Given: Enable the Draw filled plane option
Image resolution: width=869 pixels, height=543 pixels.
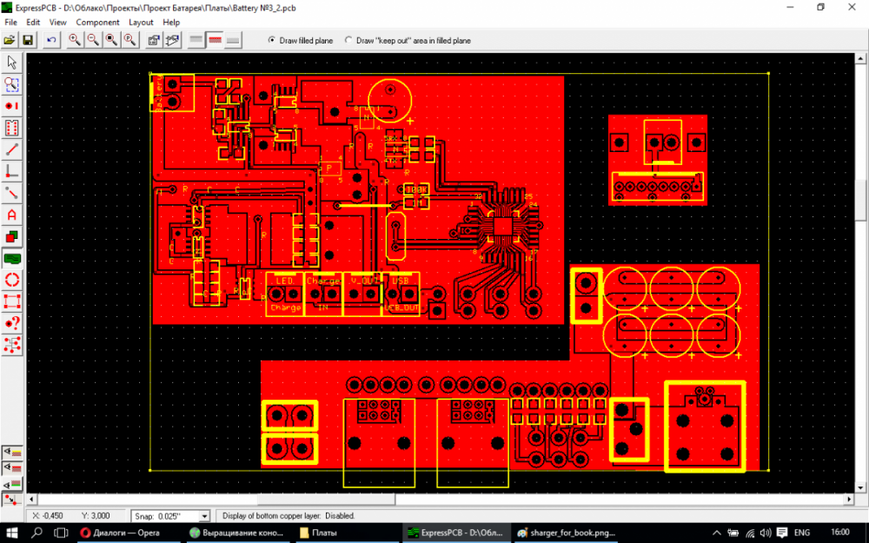Looking at the screenshot, I should [x=300, y=41].
